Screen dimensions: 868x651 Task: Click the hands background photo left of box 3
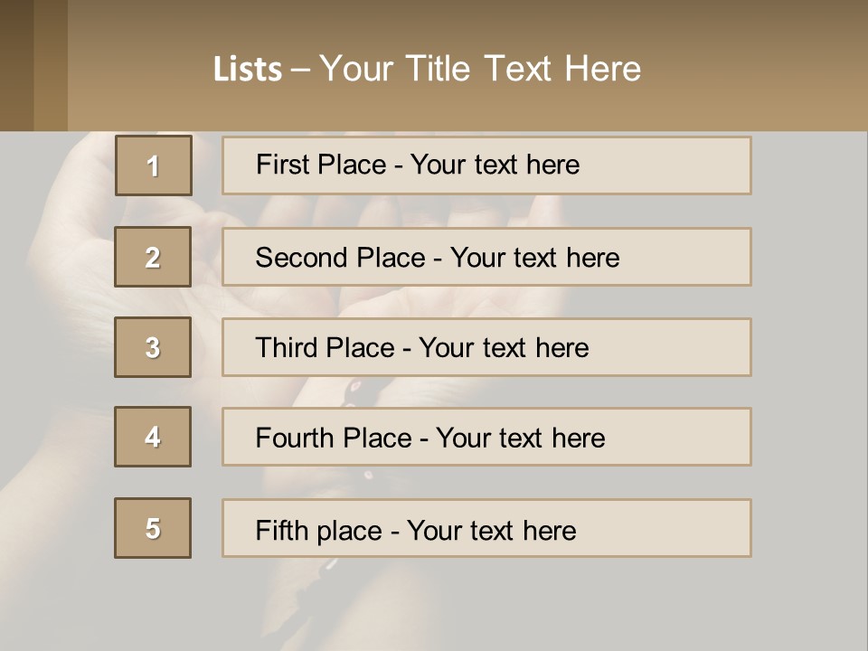(x=63, y=347)
